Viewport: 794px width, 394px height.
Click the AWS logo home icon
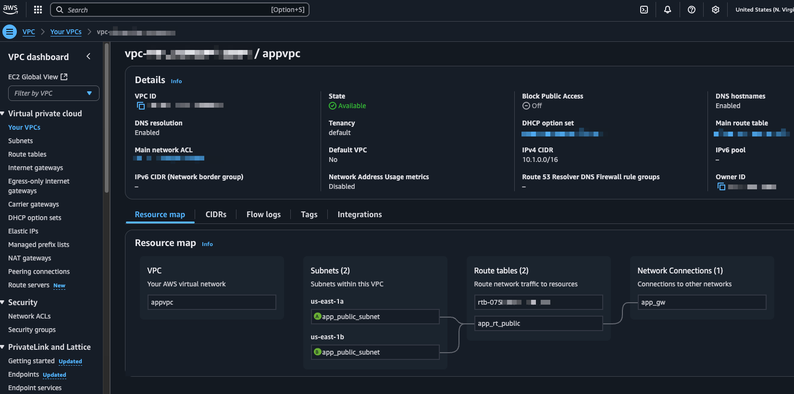click(10, 9)
